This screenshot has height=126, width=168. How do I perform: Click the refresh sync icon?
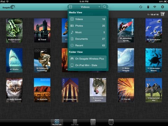141,7
